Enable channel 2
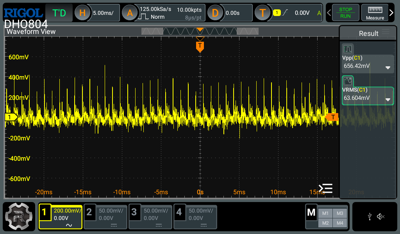 point(105,217)
